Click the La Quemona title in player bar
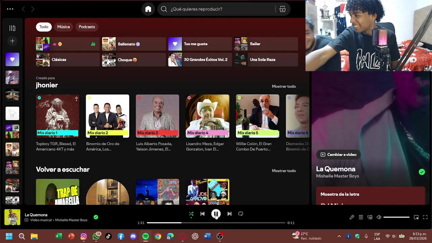The width and height of the screenshot is (432, 243). (36, 215)
